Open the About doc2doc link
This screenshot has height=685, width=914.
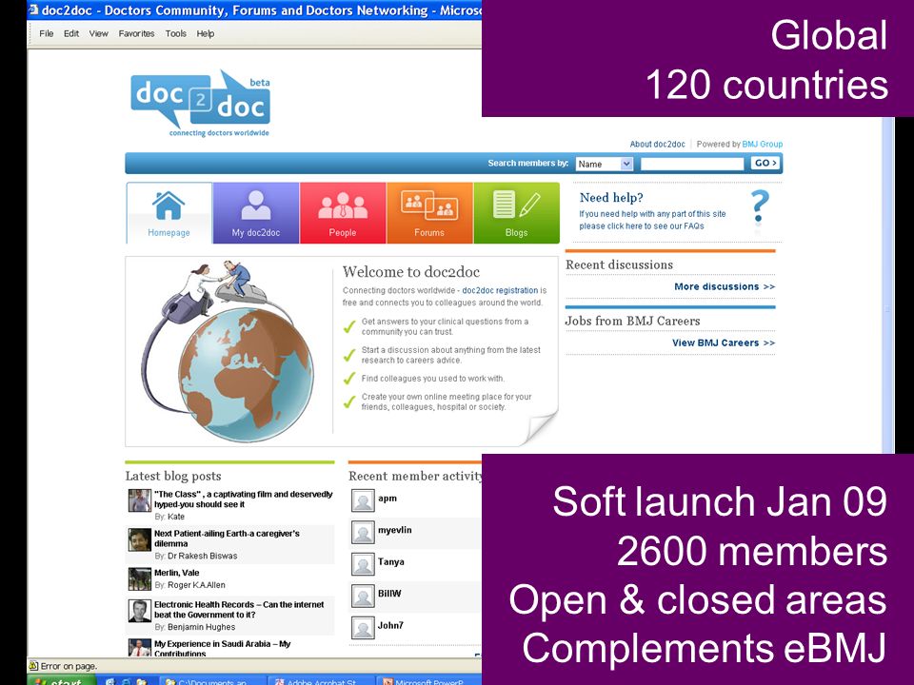point(657,144)
